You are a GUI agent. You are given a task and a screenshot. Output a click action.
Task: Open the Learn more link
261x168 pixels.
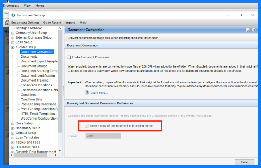click(99, 93)
